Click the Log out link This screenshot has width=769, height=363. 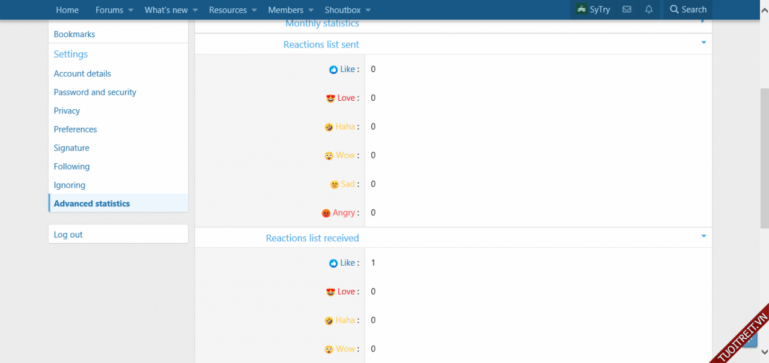coord(68,235)
